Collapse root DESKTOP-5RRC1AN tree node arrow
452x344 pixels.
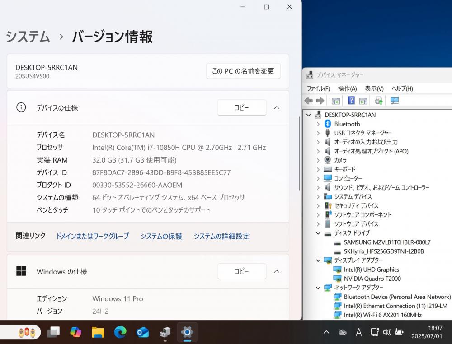[308, 115]
